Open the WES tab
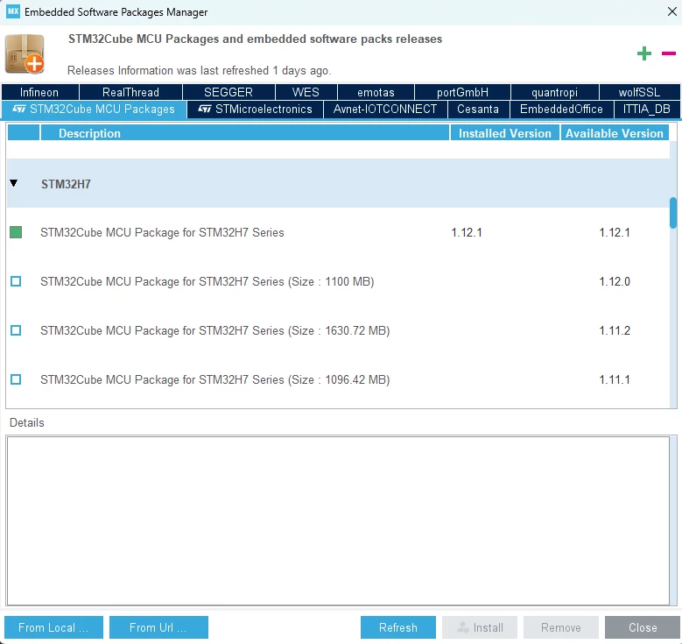This screenshot has width=682, height=644. (306, 92)
